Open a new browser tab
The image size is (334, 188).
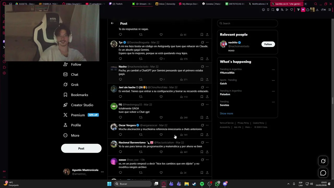tap(305, 4)
